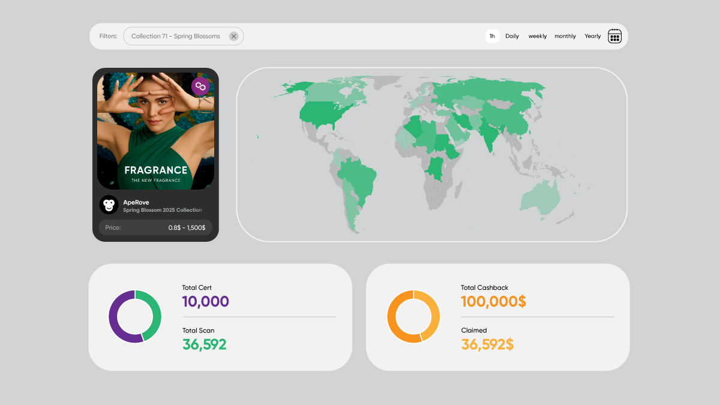Click the Fragrance campaign thumbnail

pos(155,130)
